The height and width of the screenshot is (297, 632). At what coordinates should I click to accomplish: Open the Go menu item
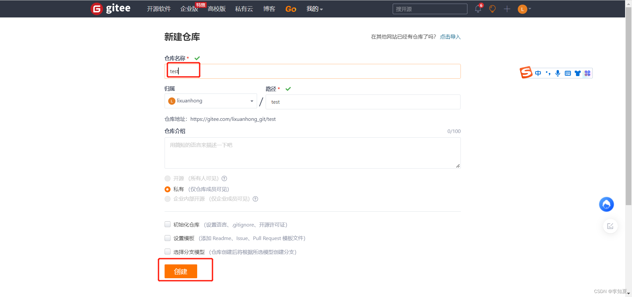[291, 9]
